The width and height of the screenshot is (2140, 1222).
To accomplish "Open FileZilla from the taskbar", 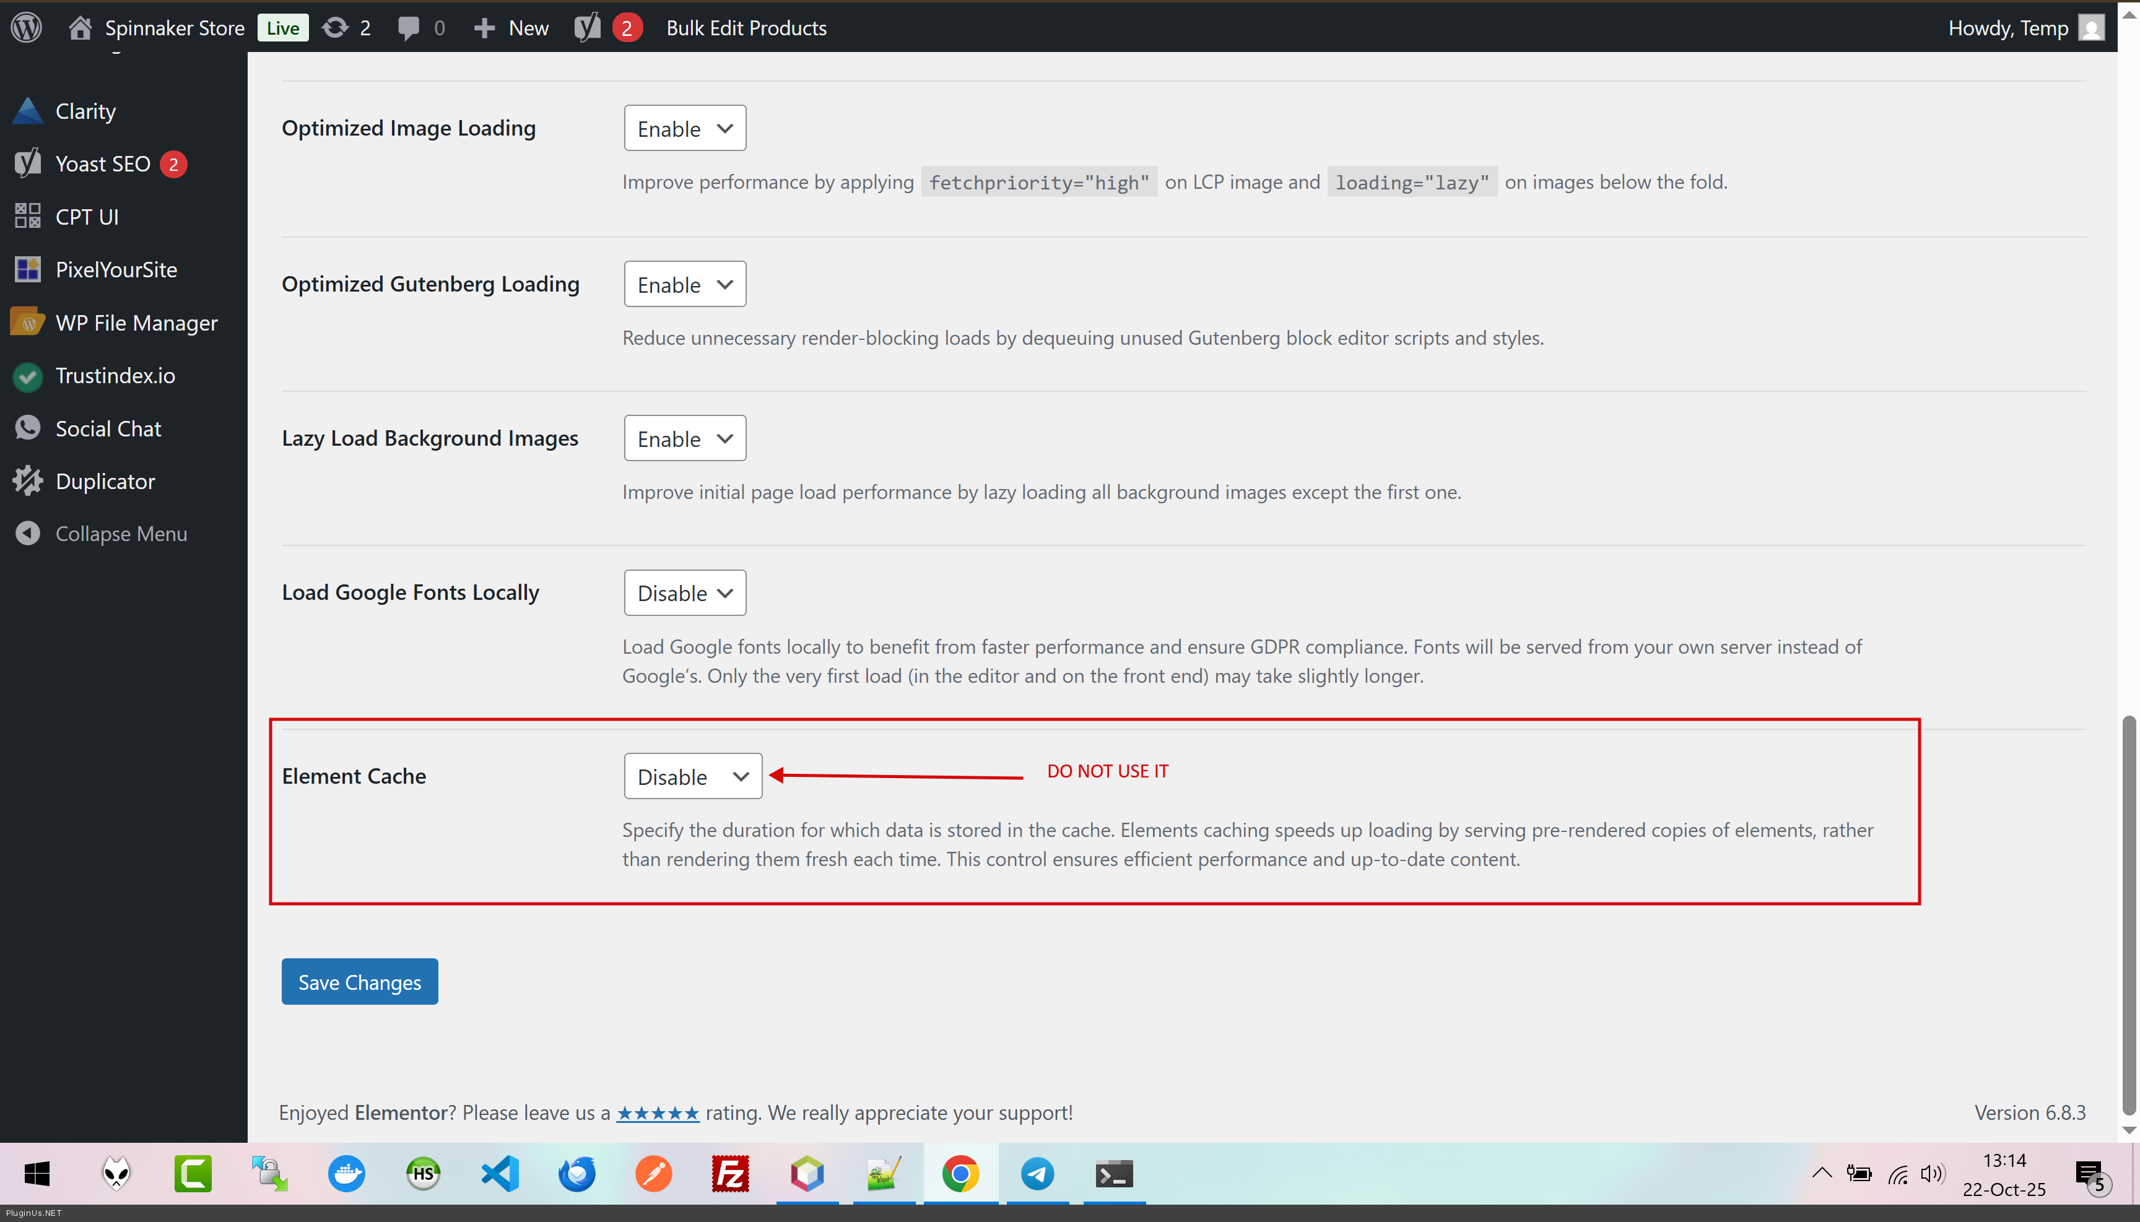I will point(729,1173).
